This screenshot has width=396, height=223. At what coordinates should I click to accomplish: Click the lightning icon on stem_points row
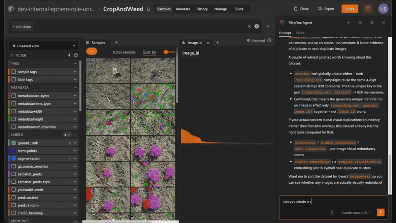[69, 151]
